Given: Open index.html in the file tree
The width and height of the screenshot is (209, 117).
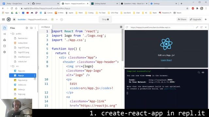Looking at the screenshot, I should coord(23,43).
